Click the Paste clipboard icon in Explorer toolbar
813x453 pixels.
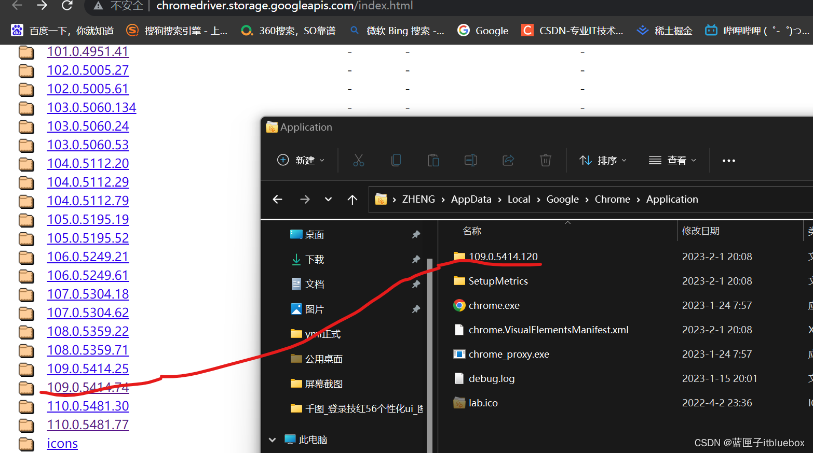tap(433, 160)
